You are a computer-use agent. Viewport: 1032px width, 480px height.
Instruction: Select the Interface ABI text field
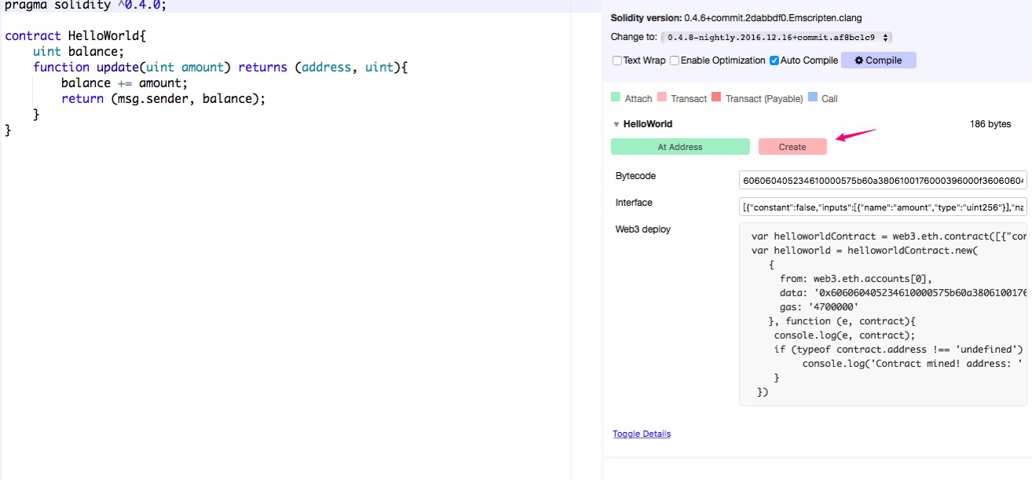click(883, 207)
